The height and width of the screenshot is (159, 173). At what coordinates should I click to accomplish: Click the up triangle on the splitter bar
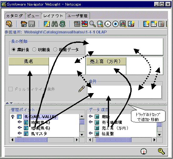(8, 103)
